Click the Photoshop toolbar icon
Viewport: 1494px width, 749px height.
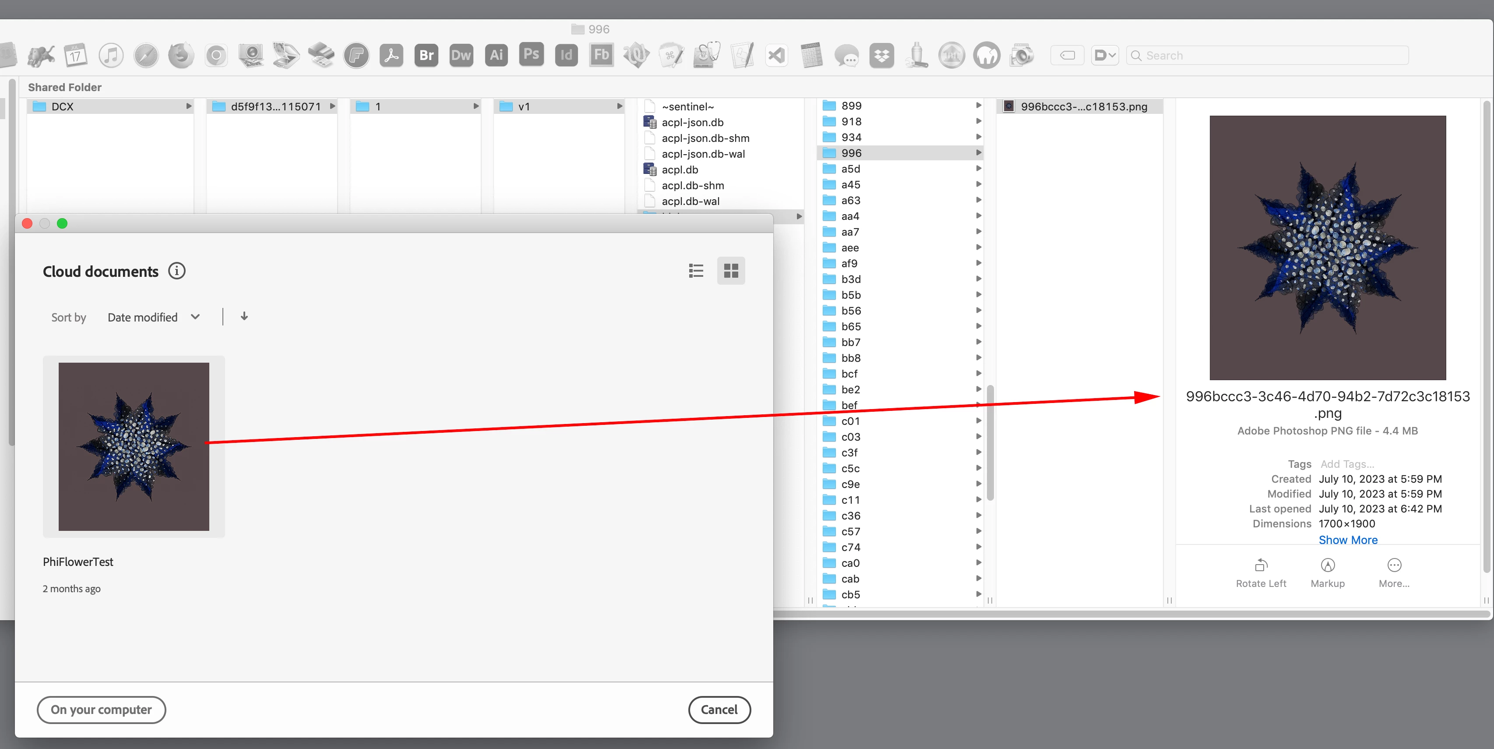tap(531, 54)
